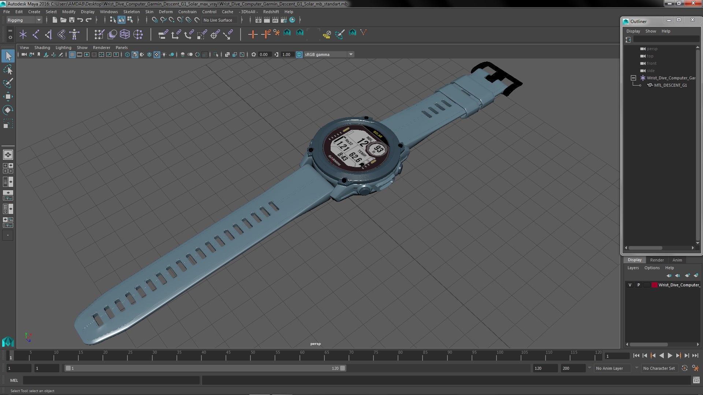Image resolution: width=703 pixels, height=395 pixels.
Task: Click the layer red color swatch
Action: 654,285
